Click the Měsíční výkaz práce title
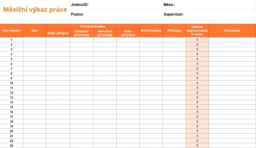The image size is (256, 148). [35, 9]
